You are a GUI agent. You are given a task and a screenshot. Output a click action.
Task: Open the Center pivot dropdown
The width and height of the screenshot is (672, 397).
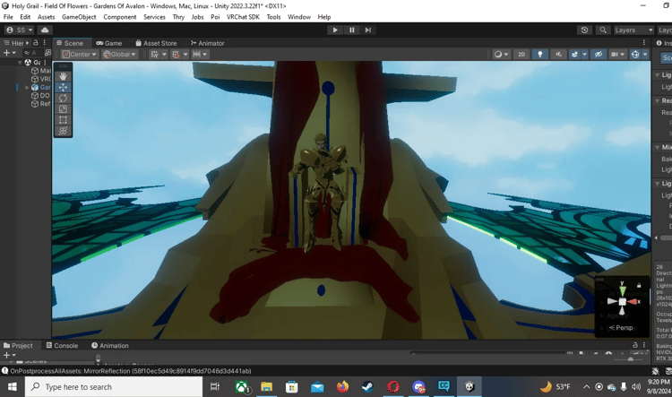[x=79, y=55]
